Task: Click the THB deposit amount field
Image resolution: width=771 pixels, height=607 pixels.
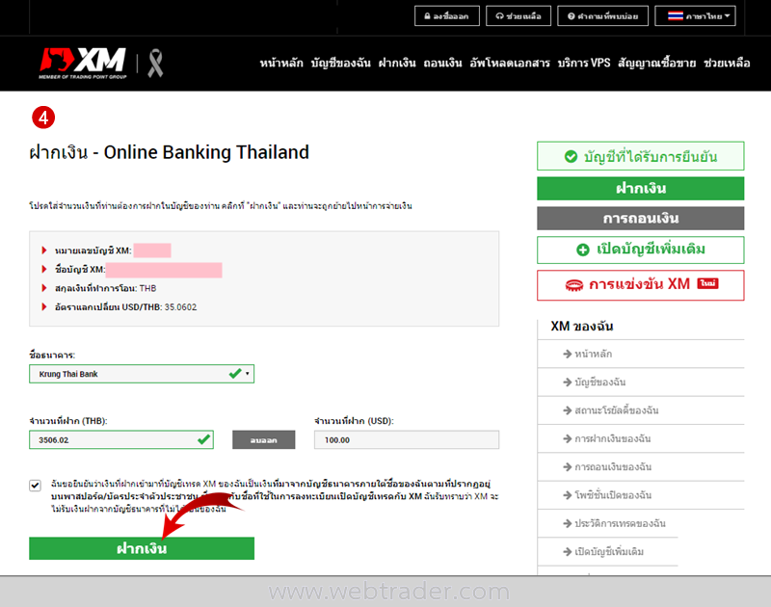Action: point(121,440)
